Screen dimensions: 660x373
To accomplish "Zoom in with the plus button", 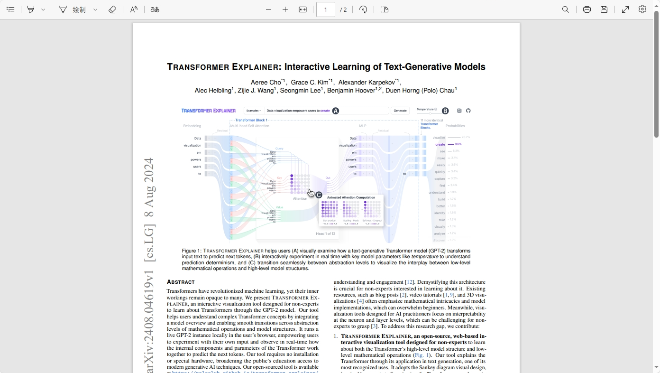I will 285,9.
